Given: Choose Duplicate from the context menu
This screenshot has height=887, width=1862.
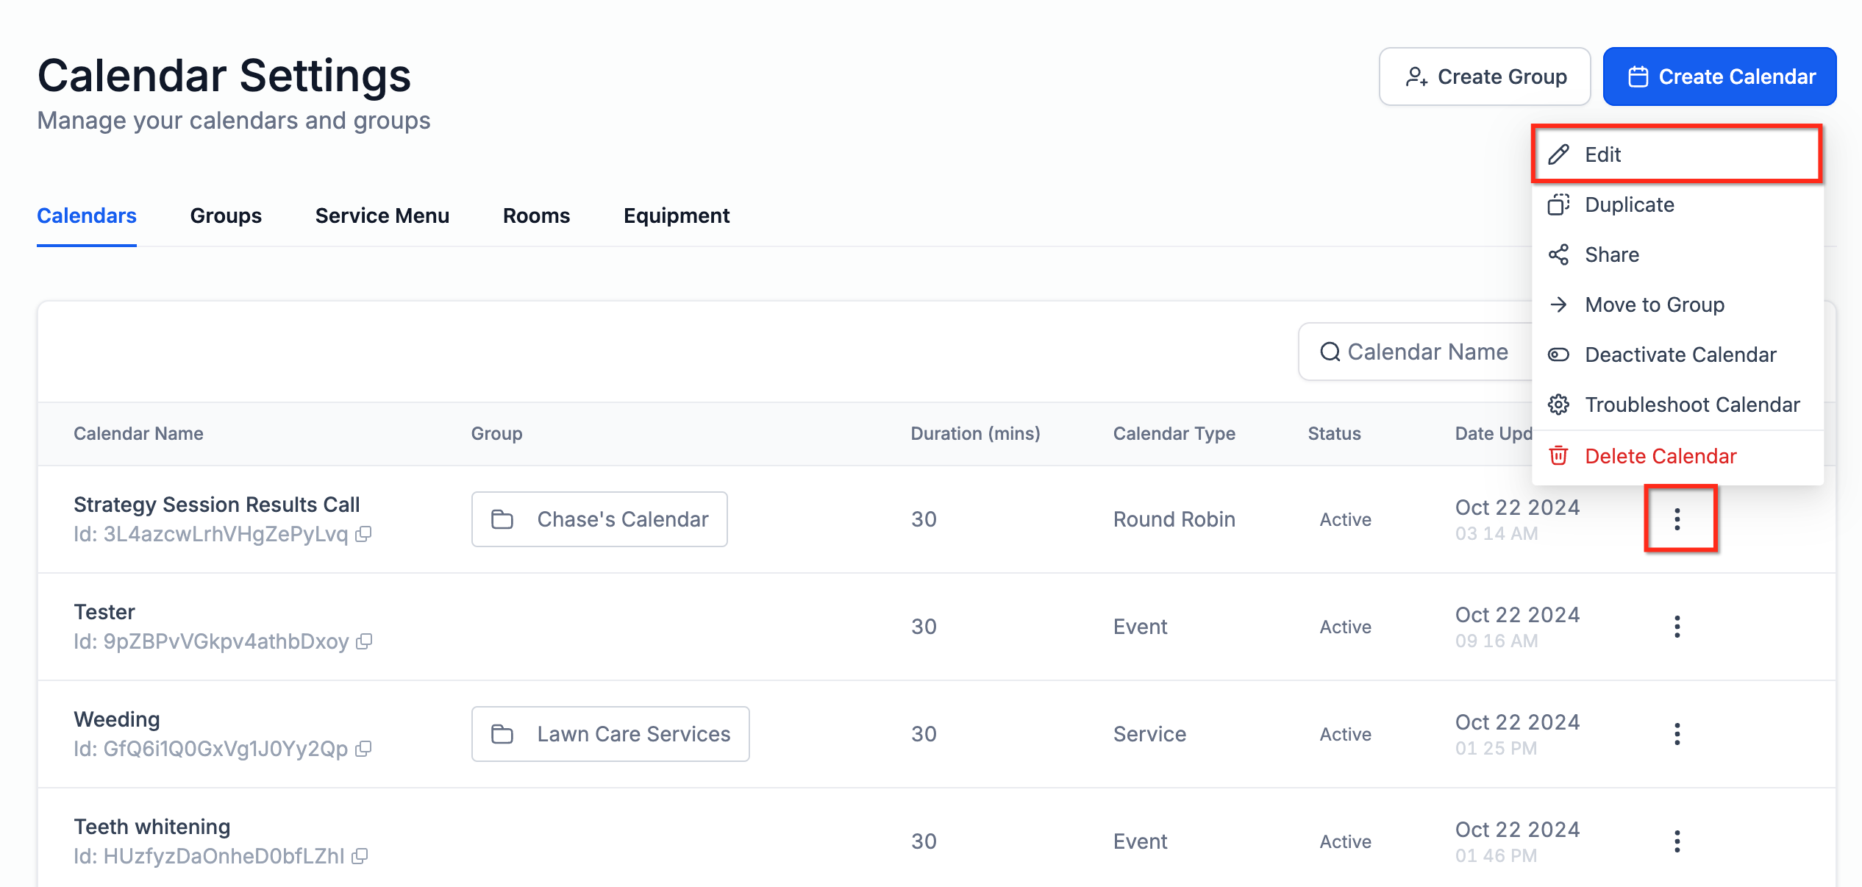Looking at the screenshot, I should tap(1629, 205).
